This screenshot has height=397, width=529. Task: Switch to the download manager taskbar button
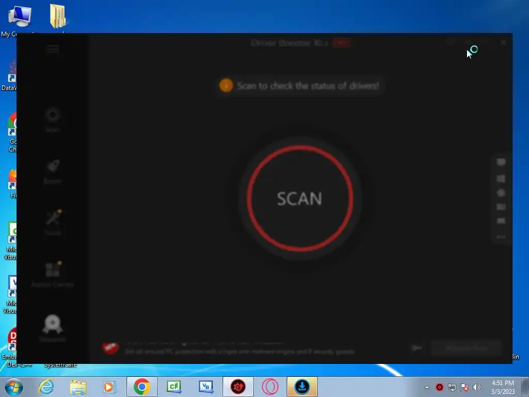(302, 387)
